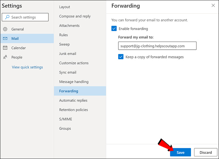Open the Rules settings page

pos(63,35)
